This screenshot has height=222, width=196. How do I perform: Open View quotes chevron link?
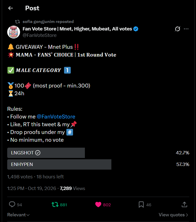coord(173,215)
